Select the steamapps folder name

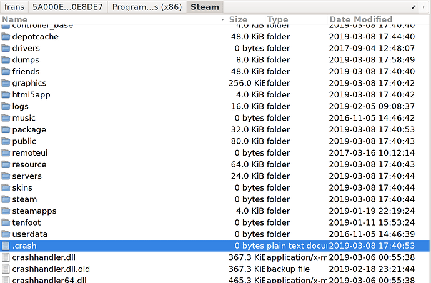coord(34,211)
